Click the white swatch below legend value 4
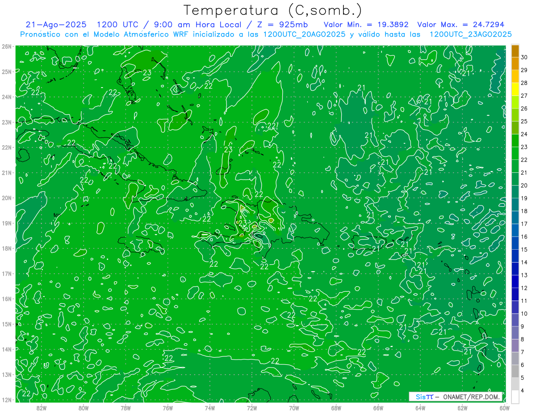This screenshot has width=536, height=414. point(515,397)
